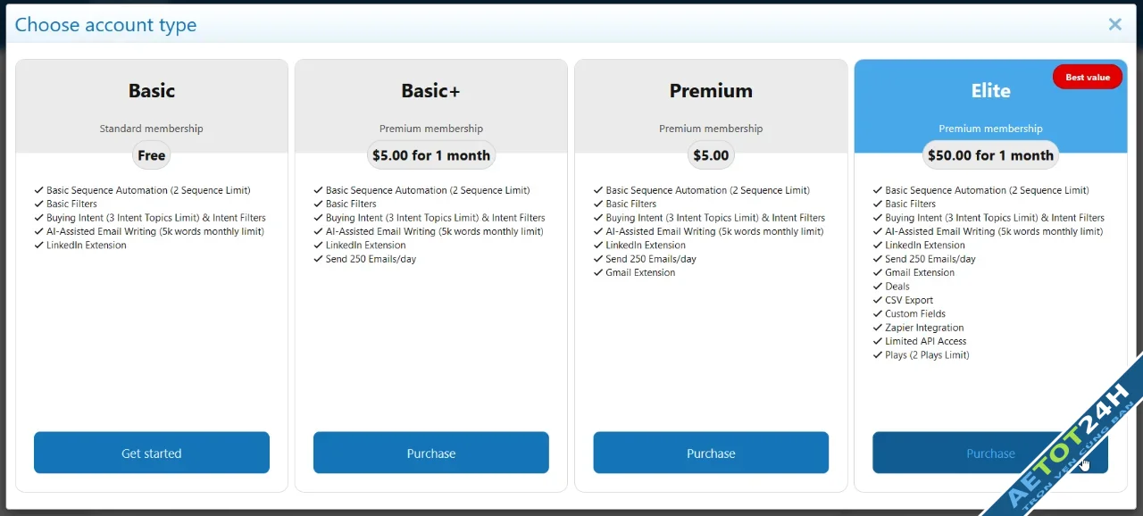Image resolution: width=1143 pixels, height=516 pixels.
Task: Click the checkmark beside CSV Export in Elite
Action: 878,300
